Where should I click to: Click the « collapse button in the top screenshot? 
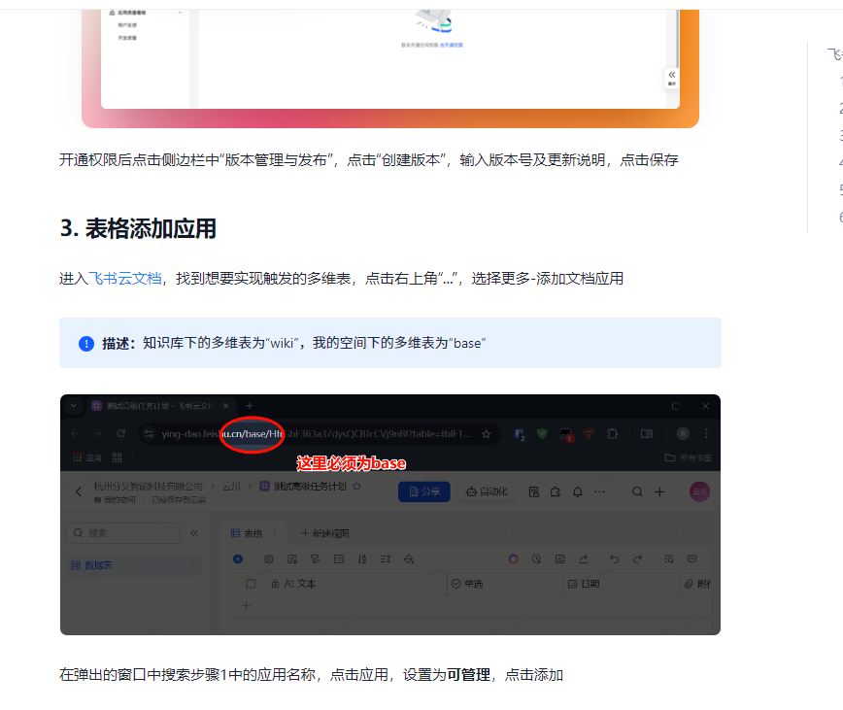click(x=671, y=78)
